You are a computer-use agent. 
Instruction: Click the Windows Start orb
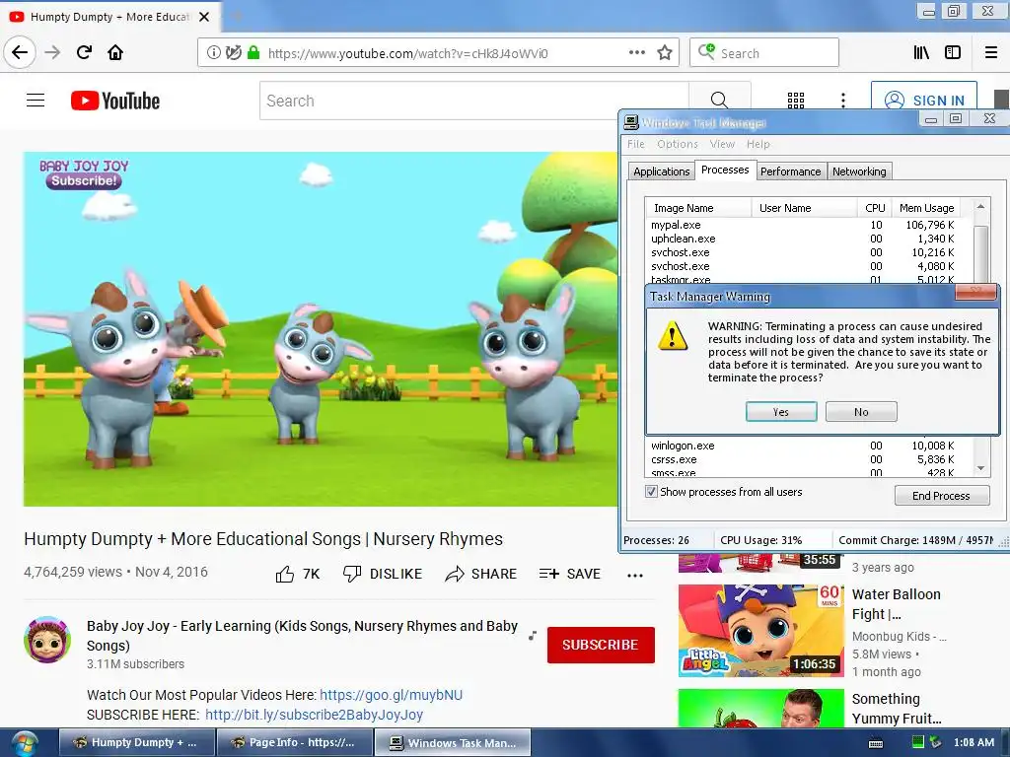click(25, 743)
